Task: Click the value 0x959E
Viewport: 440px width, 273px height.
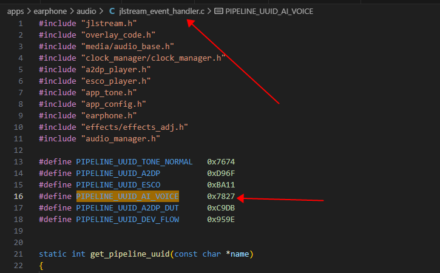Action: [221, 219]
